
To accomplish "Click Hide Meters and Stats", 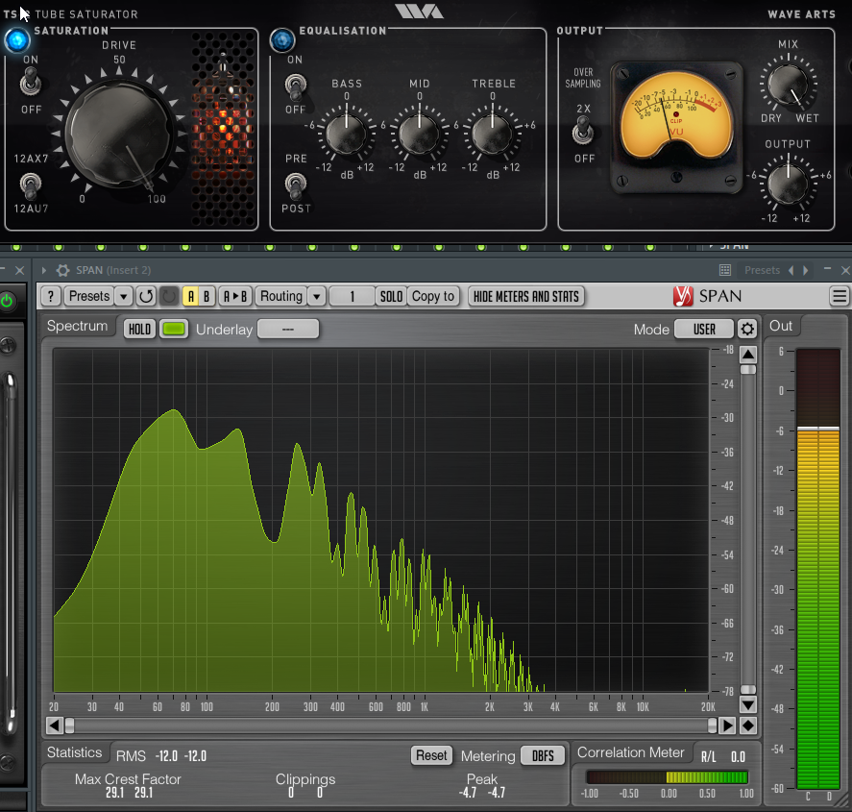I will click(x=526, y=296).
